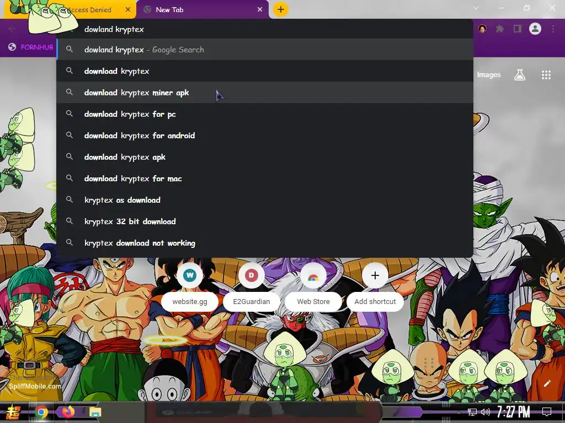
Task: Open Chrome's three-dot menu
Action: (x=553, y=29)
